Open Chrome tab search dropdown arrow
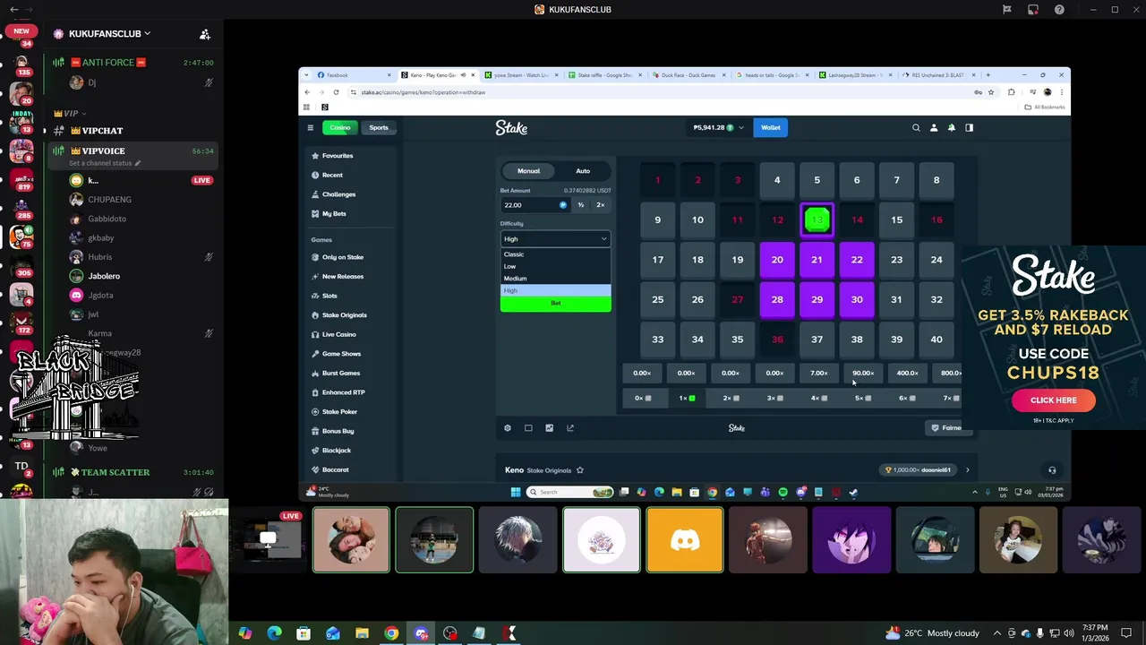 point(307,75)
